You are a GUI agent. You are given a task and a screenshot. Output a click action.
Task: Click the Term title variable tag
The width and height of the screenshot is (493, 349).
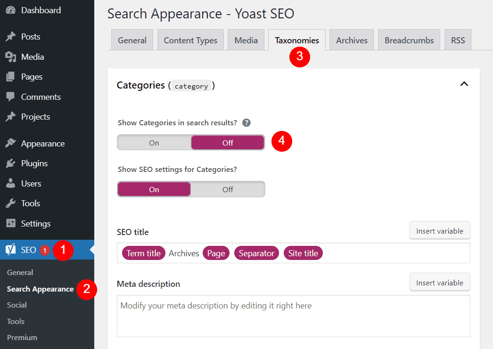pyautogui.click(x=143, y=253)
